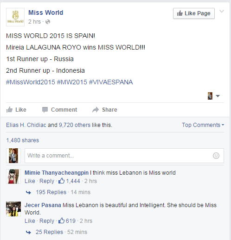Click Reply under Jecer Pasana's comment
Screen dimensions: 231x240
click(x=47, y=221)
